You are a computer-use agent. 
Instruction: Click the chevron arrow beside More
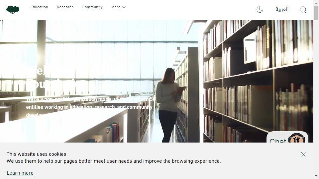point(124,7)
